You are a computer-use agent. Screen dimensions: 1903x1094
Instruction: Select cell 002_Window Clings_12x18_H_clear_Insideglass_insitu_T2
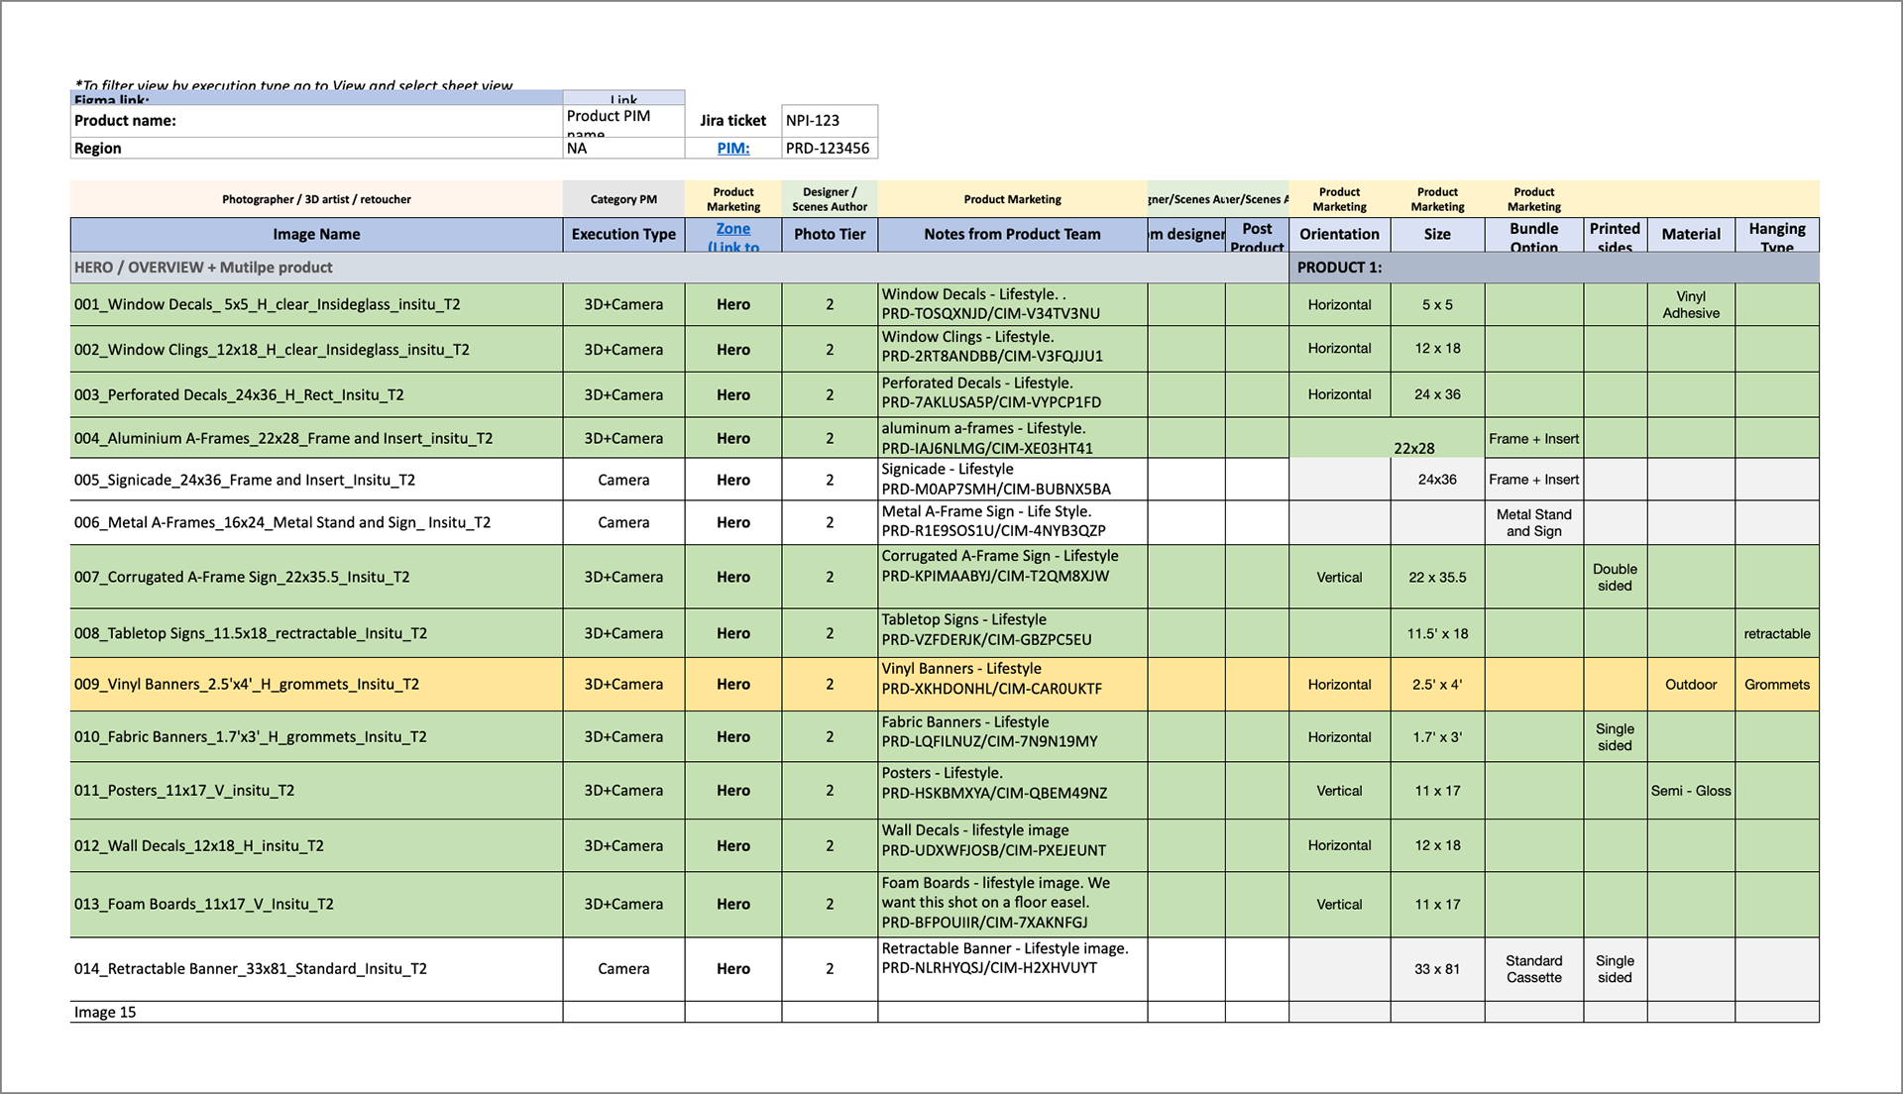coord(316,349)
